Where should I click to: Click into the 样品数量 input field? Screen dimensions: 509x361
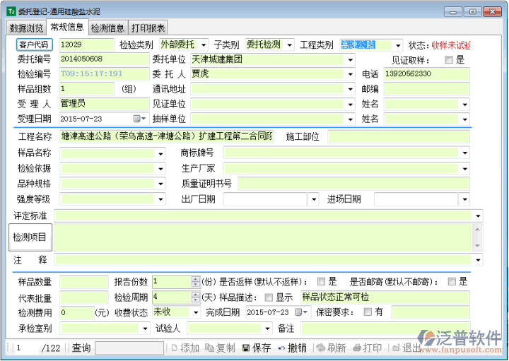(83, 281)
